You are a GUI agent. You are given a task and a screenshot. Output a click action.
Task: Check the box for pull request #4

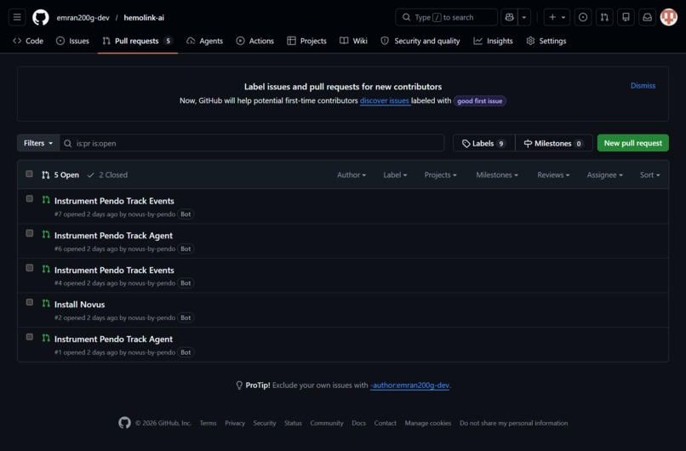[x=29, y=268]
